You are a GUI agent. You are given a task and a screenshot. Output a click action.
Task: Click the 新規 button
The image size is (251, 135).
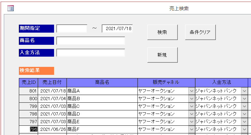162,55
